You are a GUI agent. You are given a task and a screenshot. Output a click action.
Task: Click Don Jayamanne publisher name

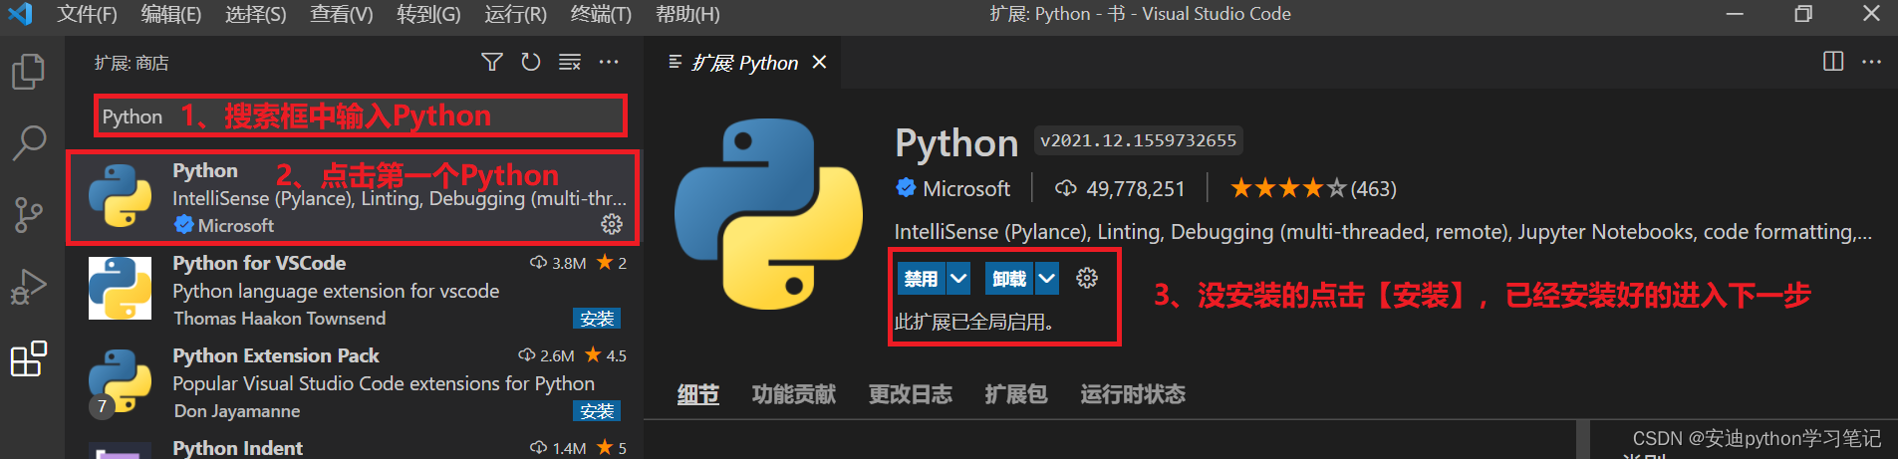click(237, 411)
